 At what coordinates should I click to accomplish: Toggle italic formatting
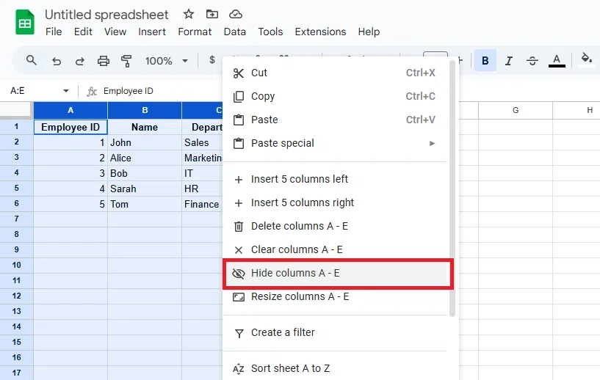coord(508,60)
